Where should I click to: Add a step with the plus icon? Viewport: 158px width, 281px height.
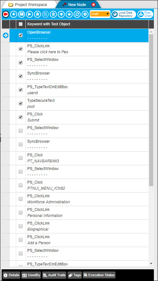[14, 14]
